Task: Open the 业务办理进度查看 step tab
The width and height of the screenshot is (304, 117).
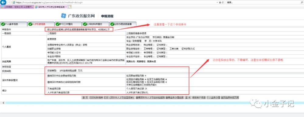Action: (x=123, y=24)
